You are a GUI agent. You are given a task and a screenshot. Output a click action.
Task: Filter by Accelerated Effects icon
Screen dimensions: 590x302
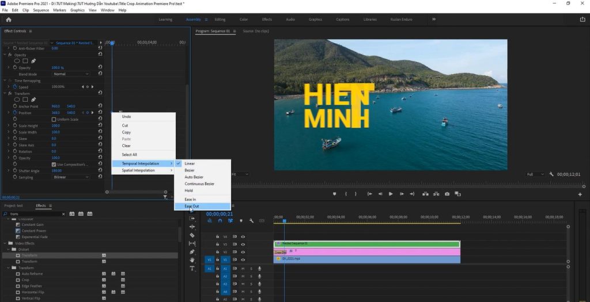click(x=72, y=214)
